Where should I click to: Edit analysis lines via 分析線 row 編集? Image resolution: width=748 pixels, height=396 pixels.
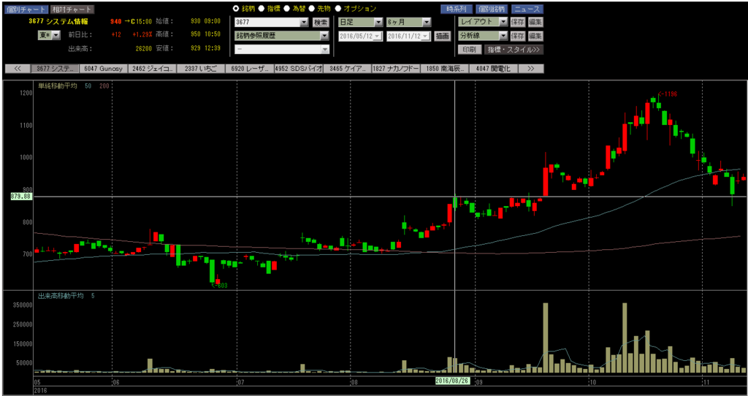[x=535, y=36]
